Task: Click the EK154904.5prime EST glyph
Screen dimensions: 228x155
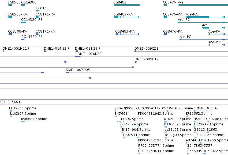Action: pyautogui.click(x=122, y=132)
